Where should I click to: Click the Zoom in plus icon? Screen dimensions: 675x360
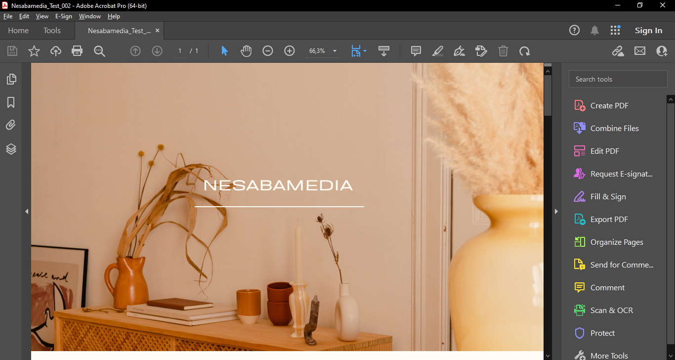point(290,51)
